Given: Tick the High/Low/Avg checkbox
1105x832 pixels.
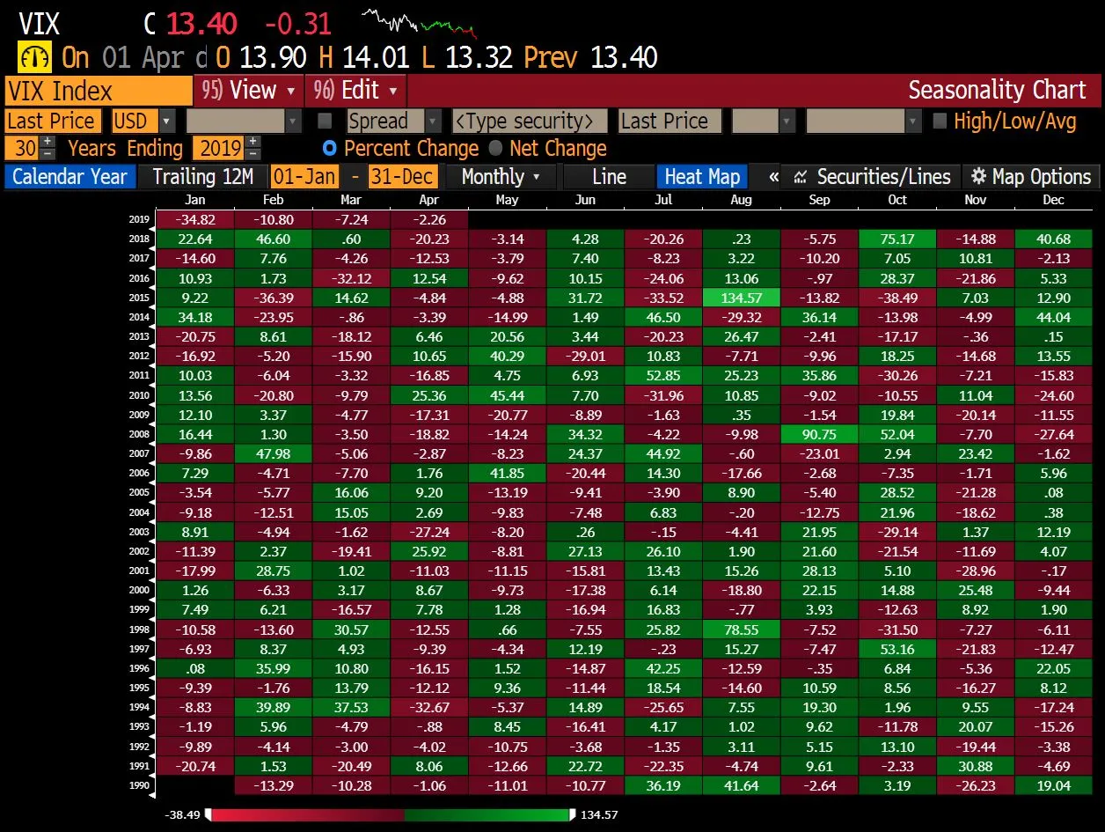Looking at the screenshot, I should (x=940, y=121).
